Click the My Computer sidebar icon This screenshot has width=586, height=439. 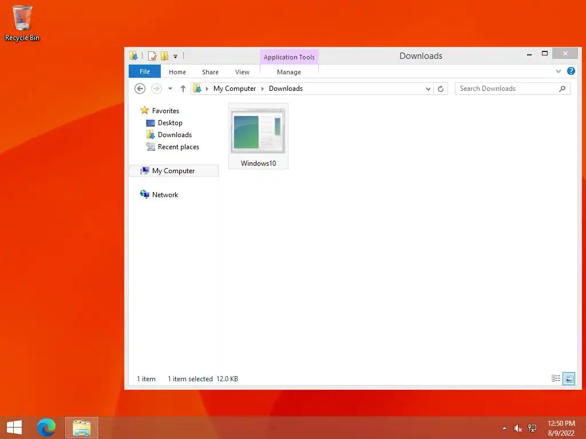145,170
